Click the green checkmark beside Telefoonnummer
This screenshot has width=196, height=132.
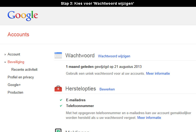pos(61,106)
